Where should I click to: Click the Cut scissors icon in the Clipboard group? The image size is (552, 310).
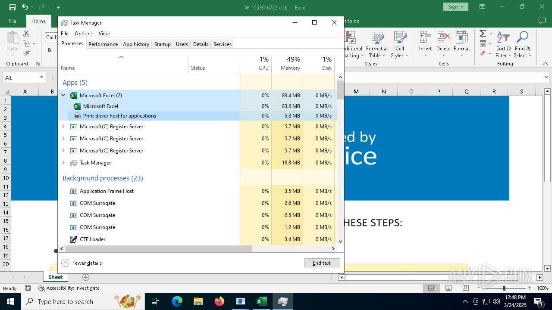click(x=26, y=34)
